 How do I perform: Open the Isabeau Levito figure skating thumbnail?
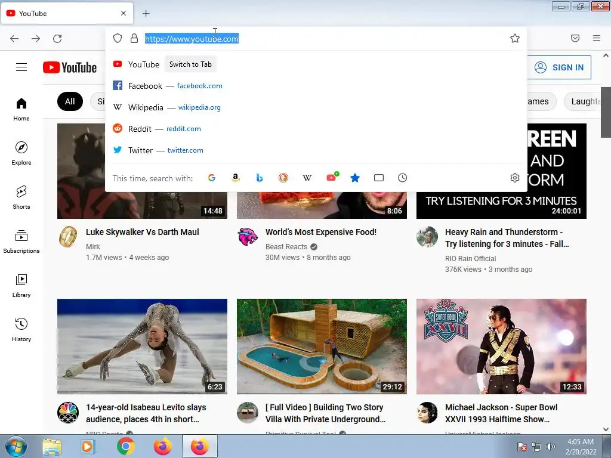coord(142,346)
